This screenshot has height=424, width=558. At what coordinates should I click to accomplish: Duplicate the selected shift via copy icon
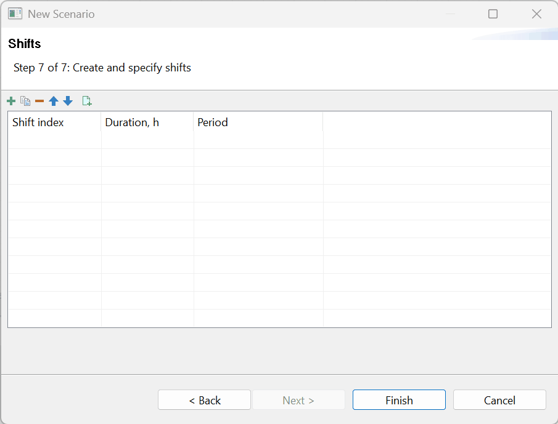click(x=25, y=101)
